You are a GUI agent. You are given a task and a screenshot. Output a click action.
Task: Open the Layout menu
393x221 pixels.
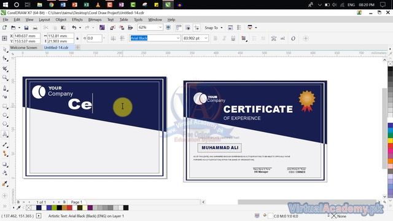tap(44, 20)
